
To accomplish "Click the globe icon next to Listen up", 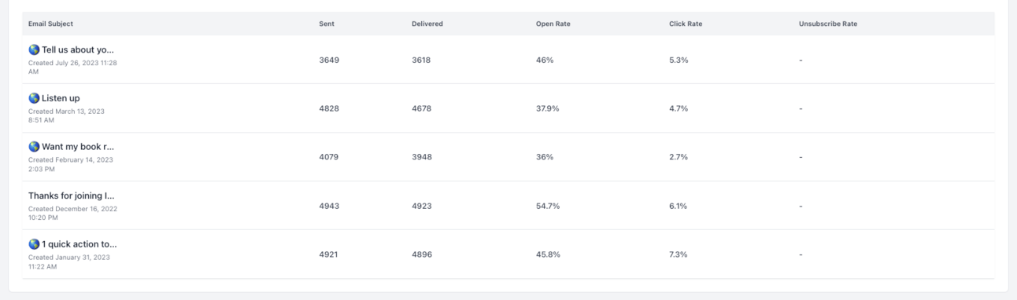I will [x=34, y=98].
